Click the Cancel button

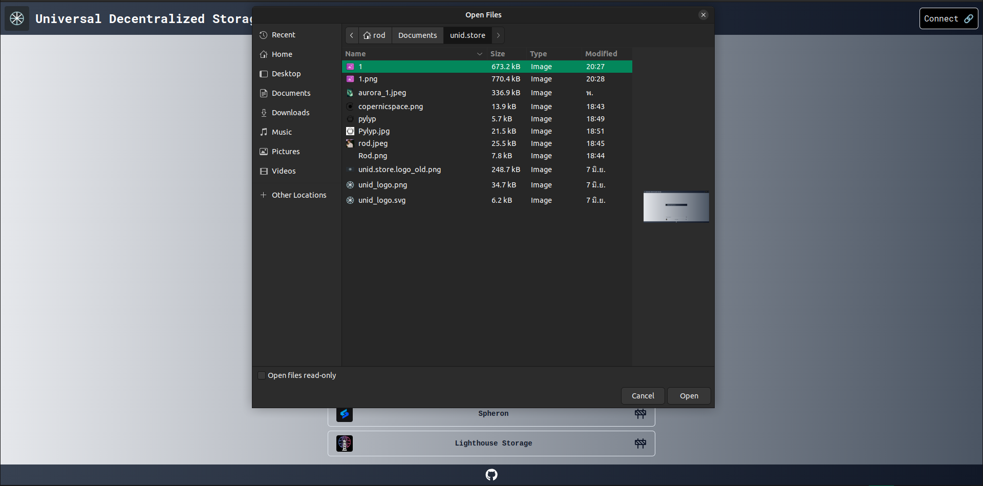[x=643, y=396]
